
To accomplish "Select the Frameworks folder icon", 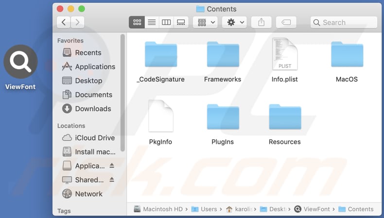I will (x=223, y=54).
